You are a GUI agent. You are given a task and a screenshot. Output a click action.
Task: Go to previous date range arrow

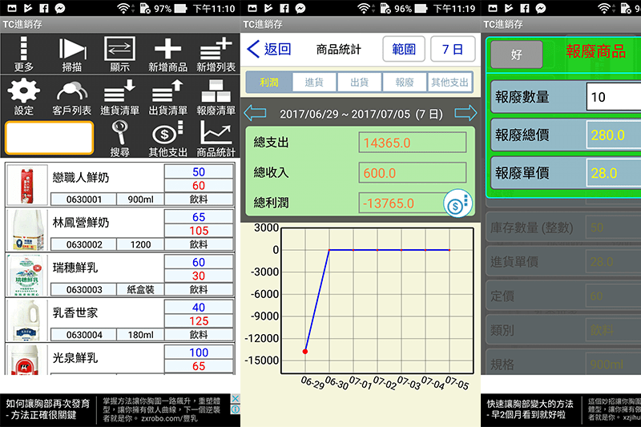[255, 113]
